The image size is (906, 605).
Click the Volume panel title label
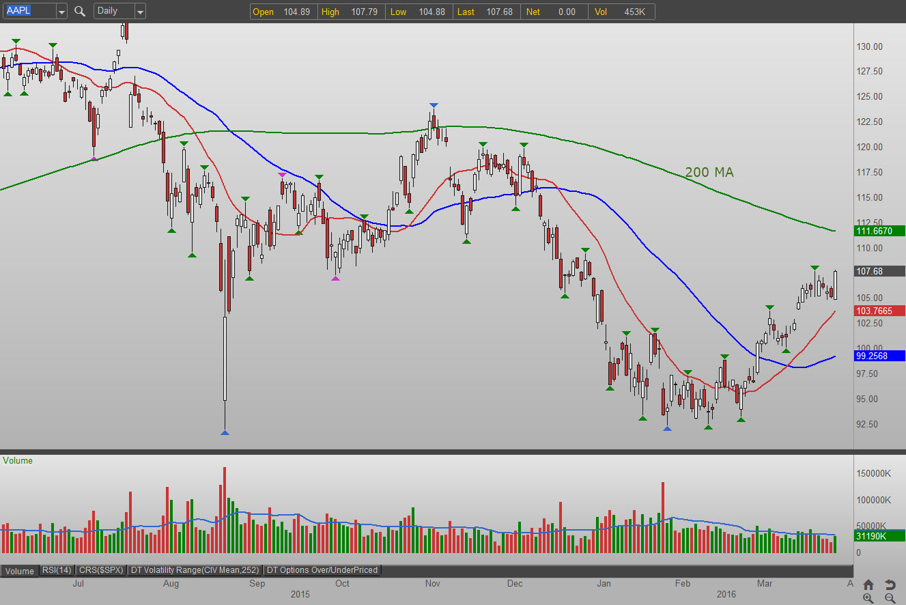pyautogui.click(x=18, y=461)
